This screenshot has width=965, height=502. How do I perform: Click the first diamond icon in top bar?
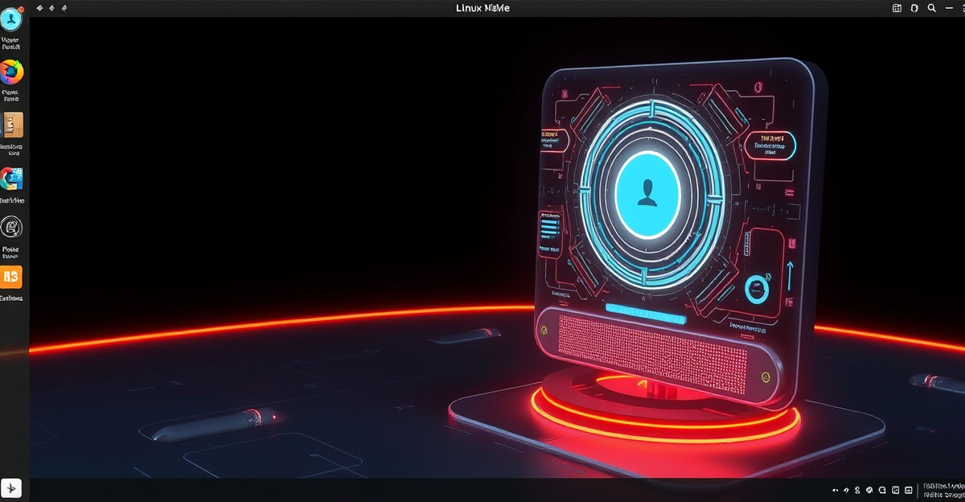coord(39,8)
